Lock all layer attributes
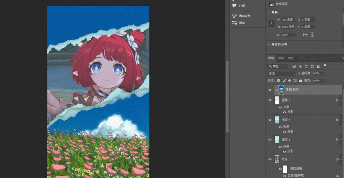The image size is (344, 178). 300,80
